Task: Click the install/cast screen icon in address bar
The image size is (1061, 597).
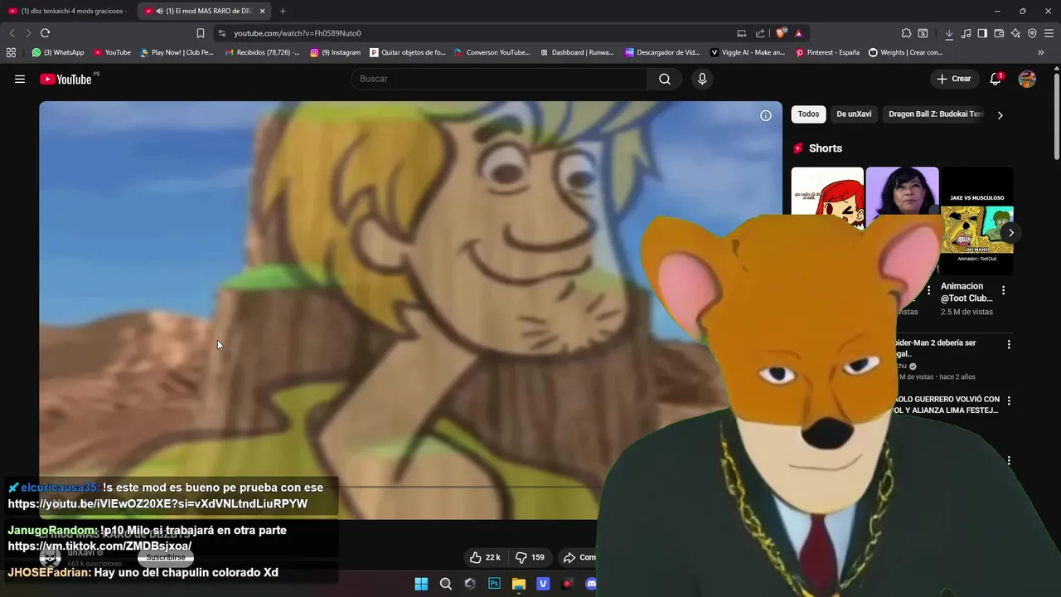Action: pyautogui.click(x=742, y=33)
